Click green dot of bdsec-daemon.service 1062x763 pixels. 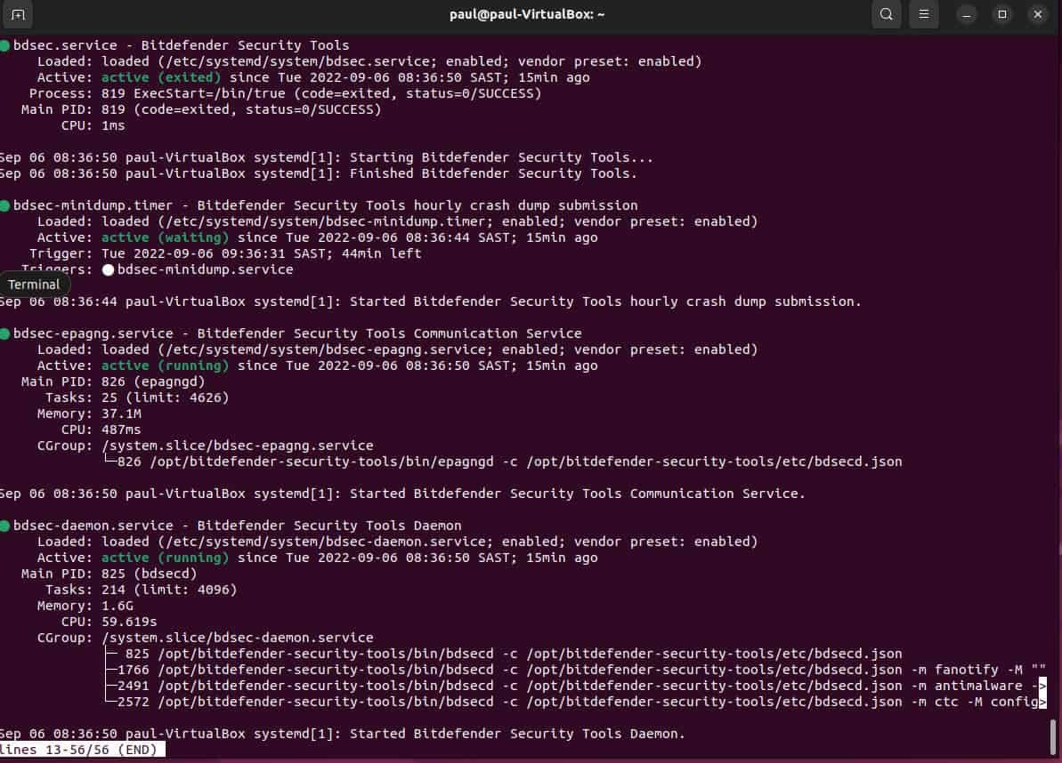coord(4,526)
